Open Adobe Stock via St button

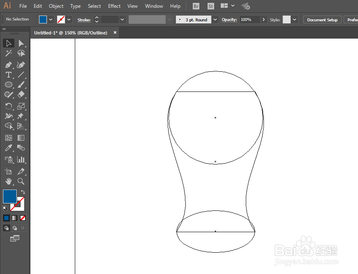211,6
